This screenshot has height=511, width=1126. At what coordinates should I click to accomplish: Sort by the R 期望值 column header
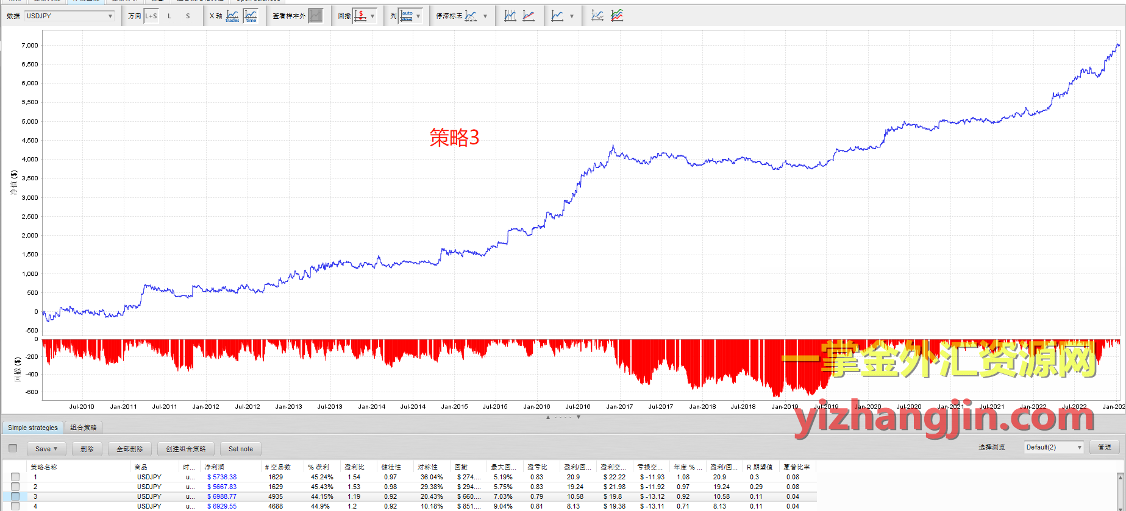pos(761,467)
